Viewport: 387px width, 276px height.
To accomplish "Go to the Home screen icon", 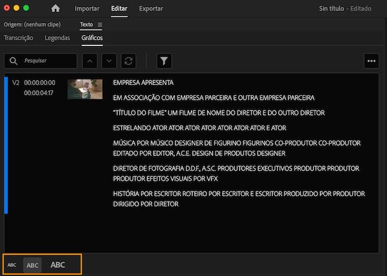I will point(55,8).
